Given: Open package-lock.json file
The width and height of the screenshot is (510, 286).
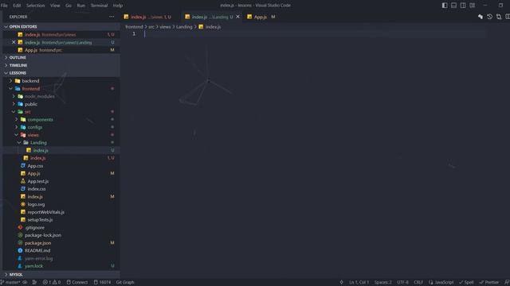Looking at the screenshot, I should [61, 235].
